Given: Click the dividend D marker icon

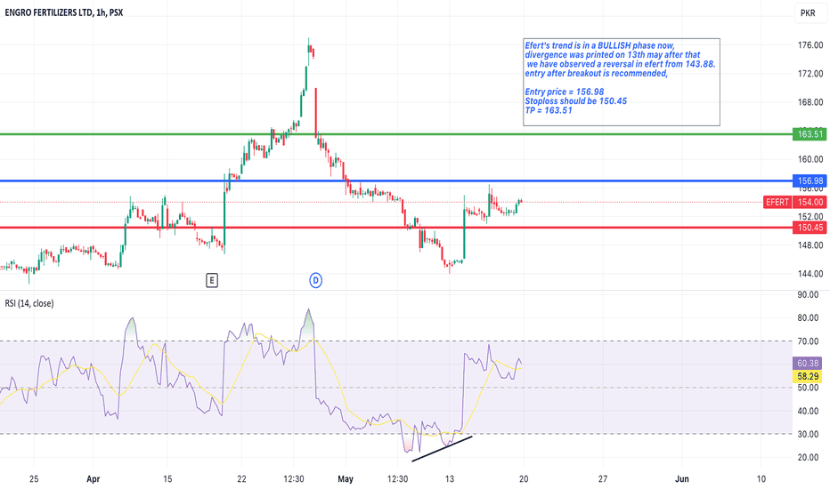Looking at the screenshot, I should point(315,280).
